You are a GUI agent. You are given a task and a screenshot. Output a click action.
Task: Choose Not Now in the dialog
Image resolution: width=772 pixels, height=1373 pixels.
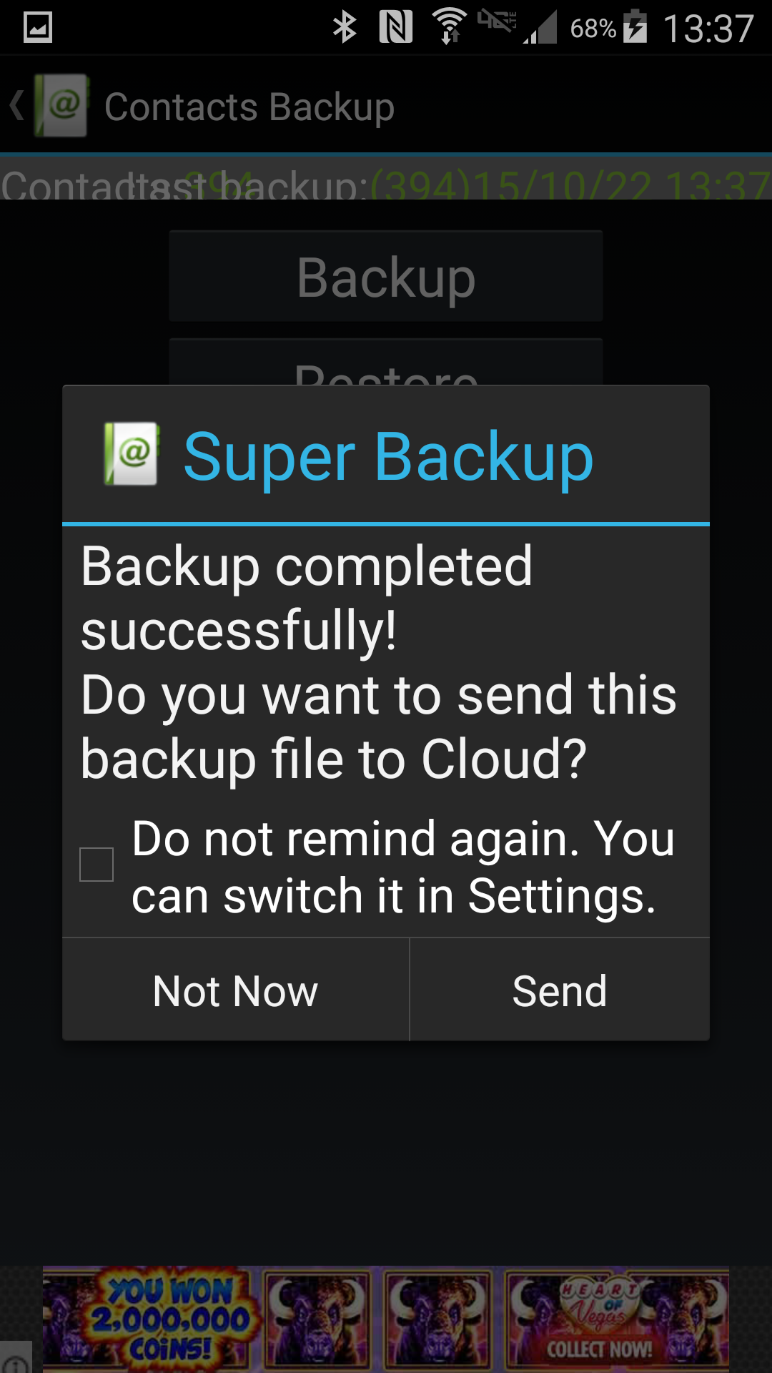(235, 990)
